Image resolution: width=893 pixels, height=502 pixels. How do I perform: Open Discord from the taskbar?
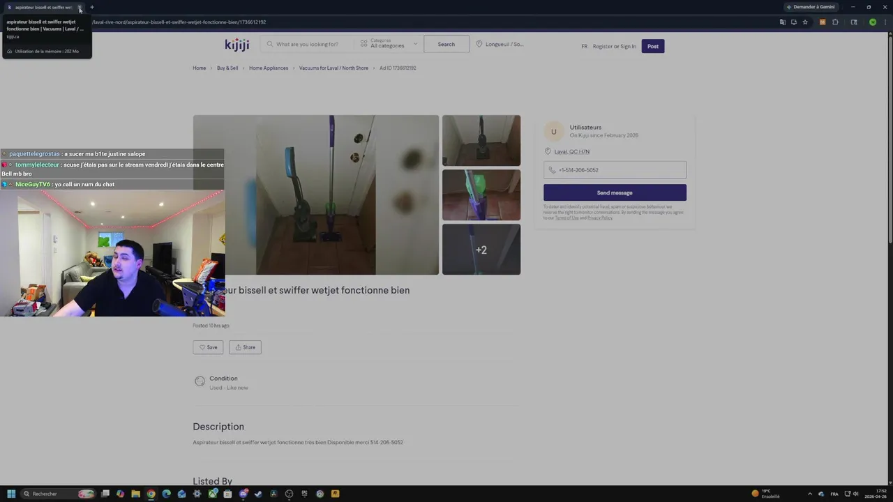click(243, 494)
